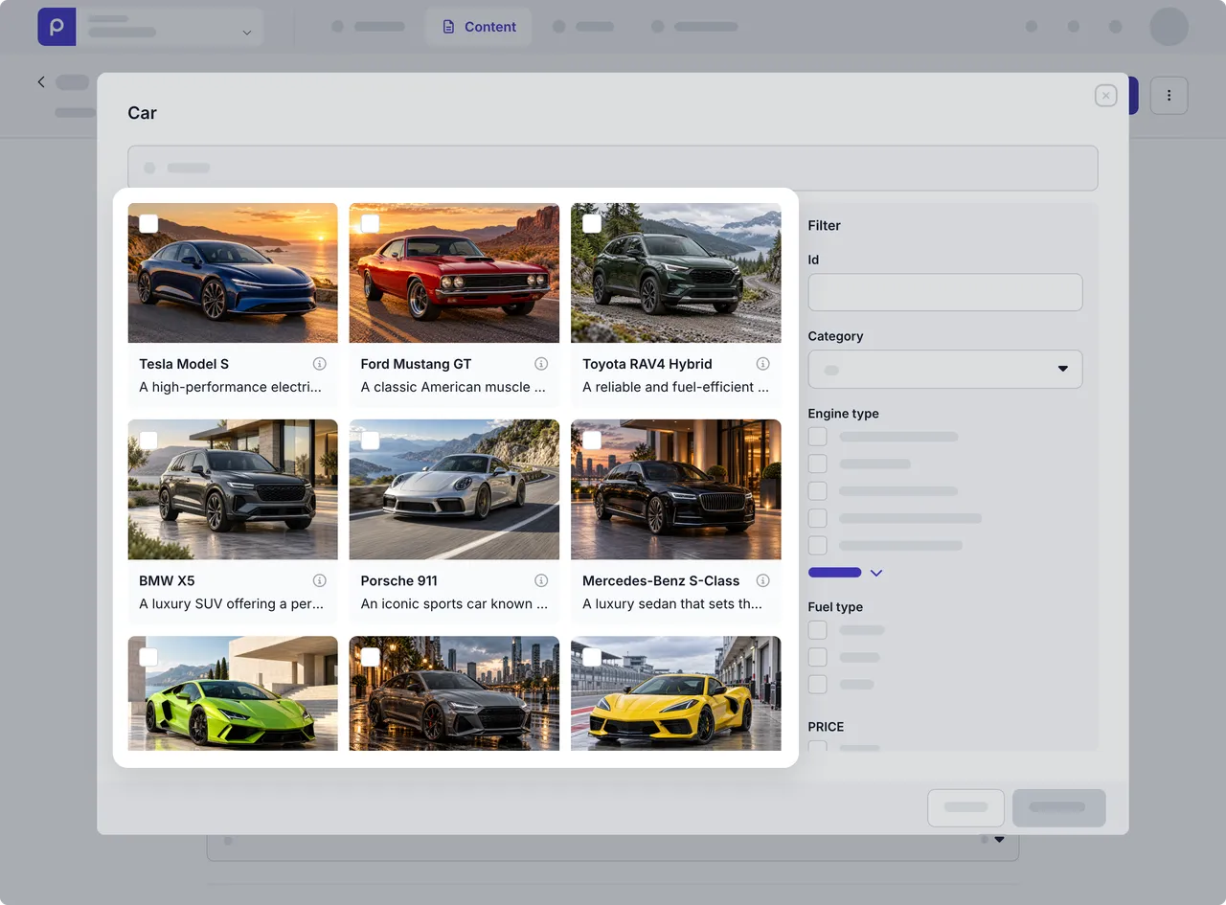This screenshot has width=1226, height=905.
Task: Click the search field in Car dialog
Action: [x=613, y=168]
